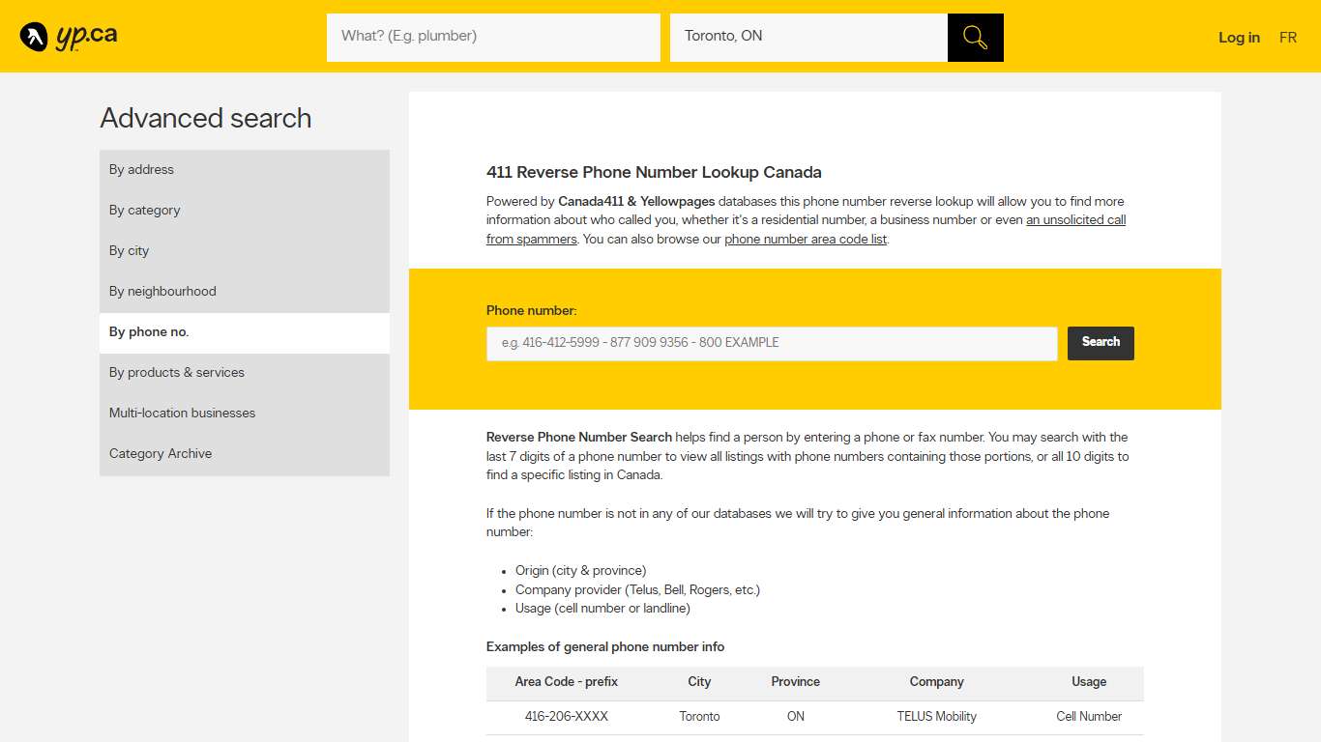Click inside the Phone number input field
Screen dimensions: 1321x742
point(771,343)
